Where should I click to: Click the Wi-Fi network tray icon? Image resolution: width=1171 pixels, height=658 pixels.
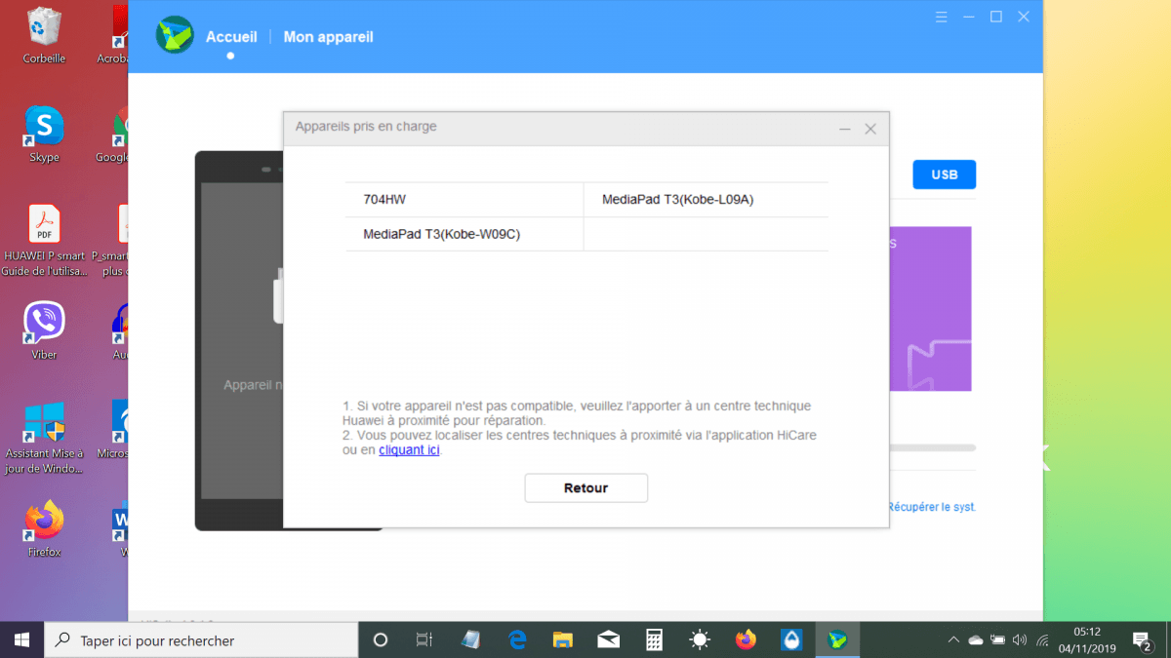[x=1042, y=640]
